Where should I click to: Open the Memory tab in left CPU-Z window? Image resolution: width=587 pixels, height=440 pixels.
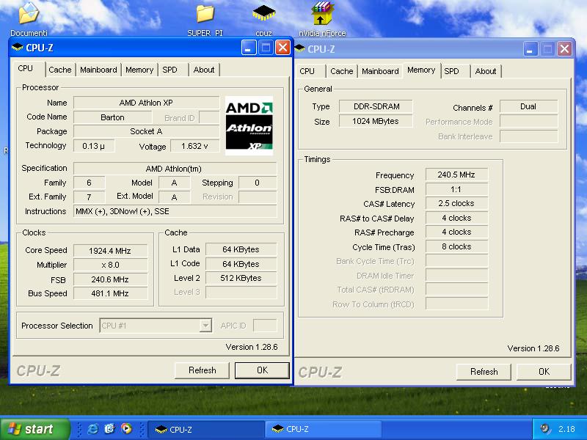139,70
